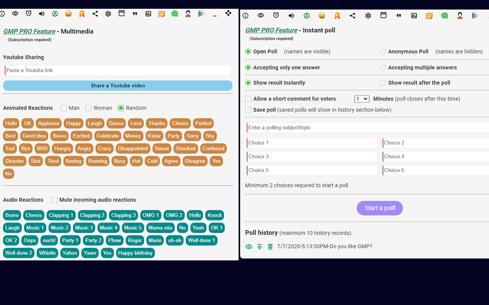Check the Save poll checkbox

(x=248, y=110)
